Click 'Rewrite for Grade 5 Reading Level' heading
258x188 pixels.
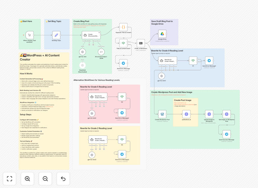coord(96,87)
